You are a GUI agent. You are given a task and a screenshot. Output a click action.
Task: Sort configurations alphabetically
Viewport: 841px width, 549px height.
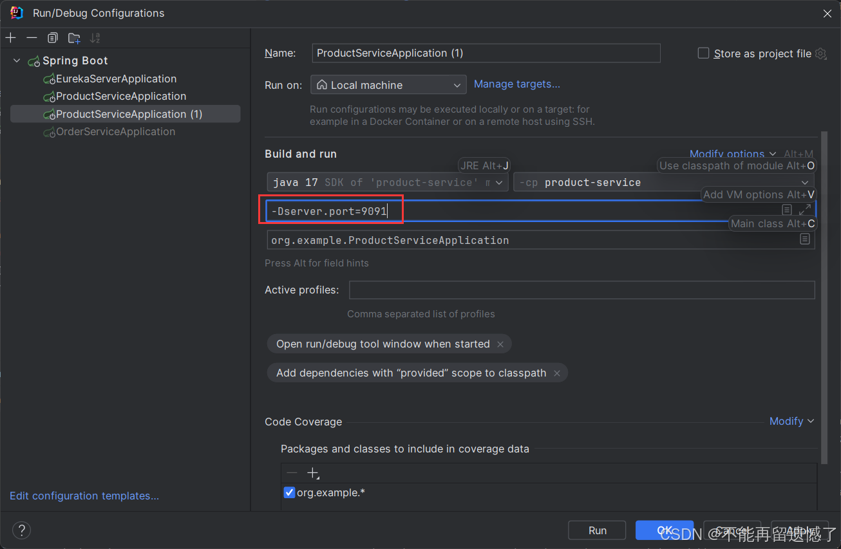coord(95,38)
